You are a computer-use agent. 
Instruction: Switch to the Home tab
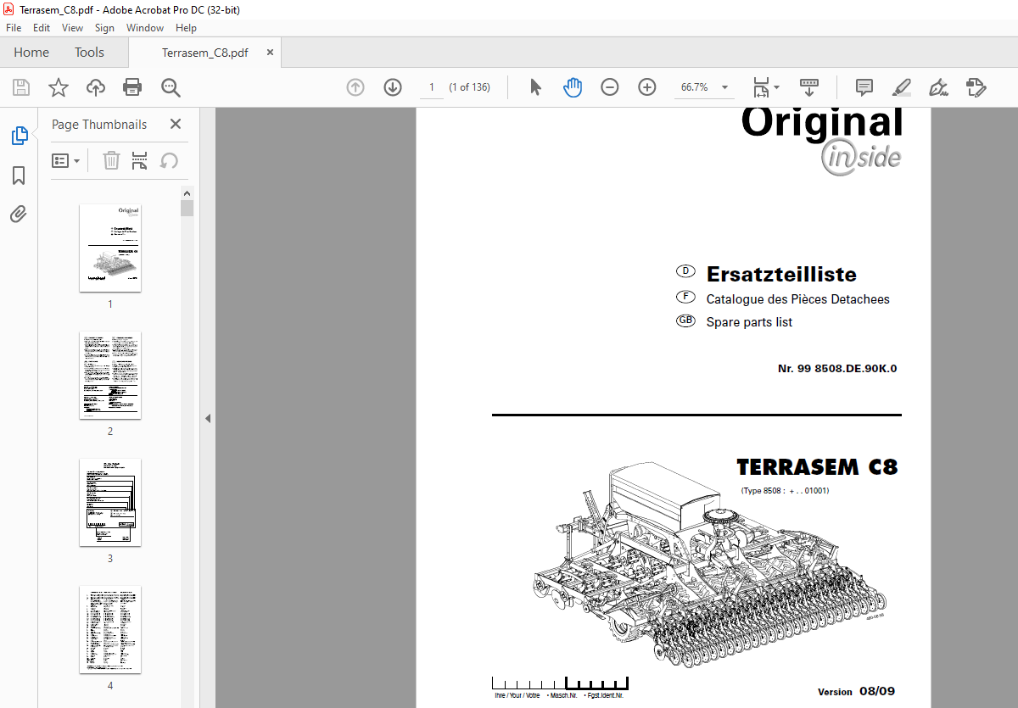[31, 53]
